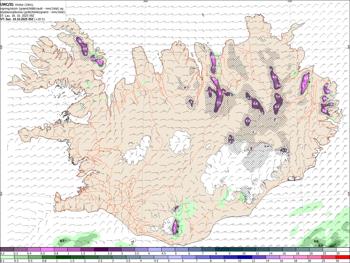The height and width of the screenshot is (263, 350).
Task: Click the violet snow swatch starting at 3
Action: pos(128,249)
